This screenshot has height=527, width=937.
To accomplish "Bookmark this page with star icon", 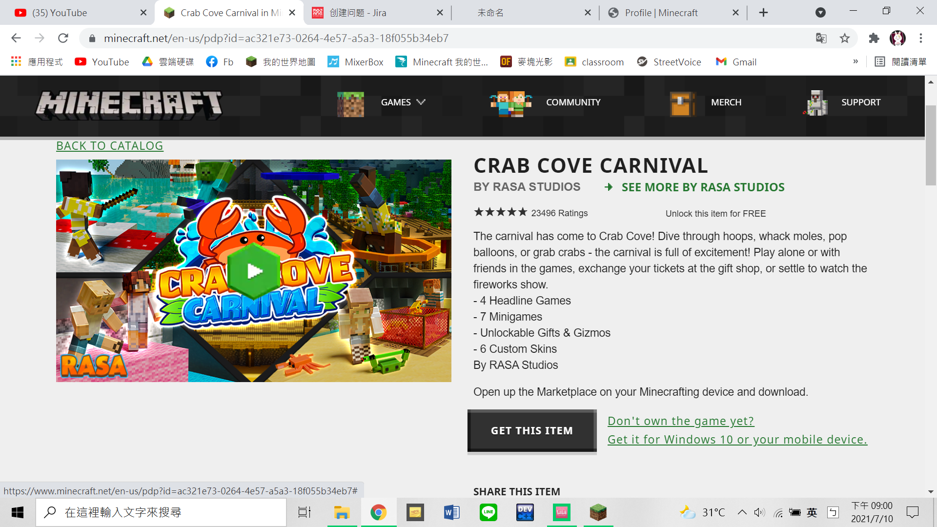I will pos(845,38).
